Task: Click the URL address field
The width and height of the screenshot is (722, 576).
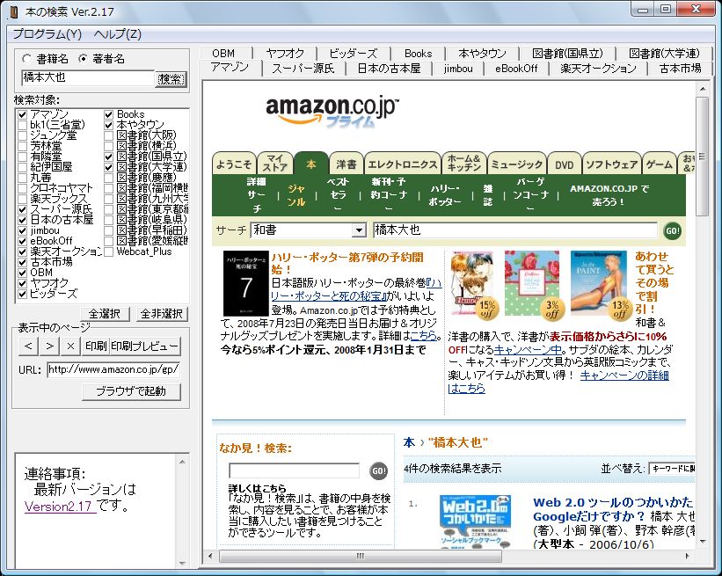Action: (113, 369)
